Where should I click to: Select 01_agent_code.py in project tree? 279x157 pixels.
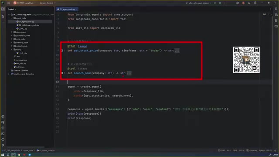[x=25, y=22]
